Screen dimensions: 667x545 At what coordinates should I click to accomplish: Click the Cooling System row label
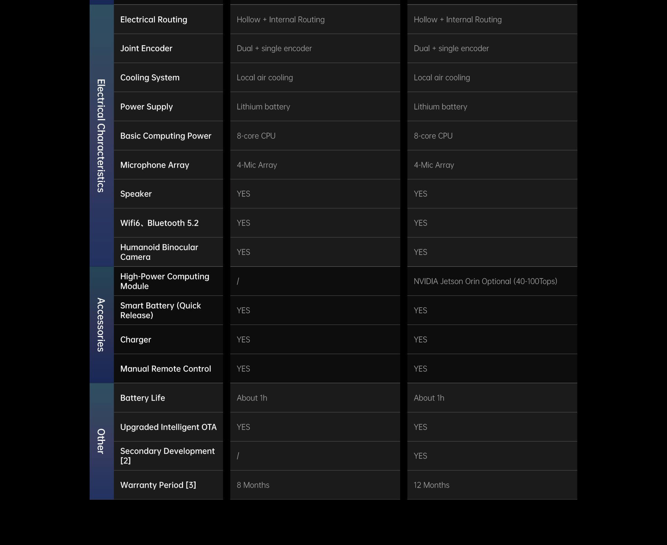coord(150,77)
